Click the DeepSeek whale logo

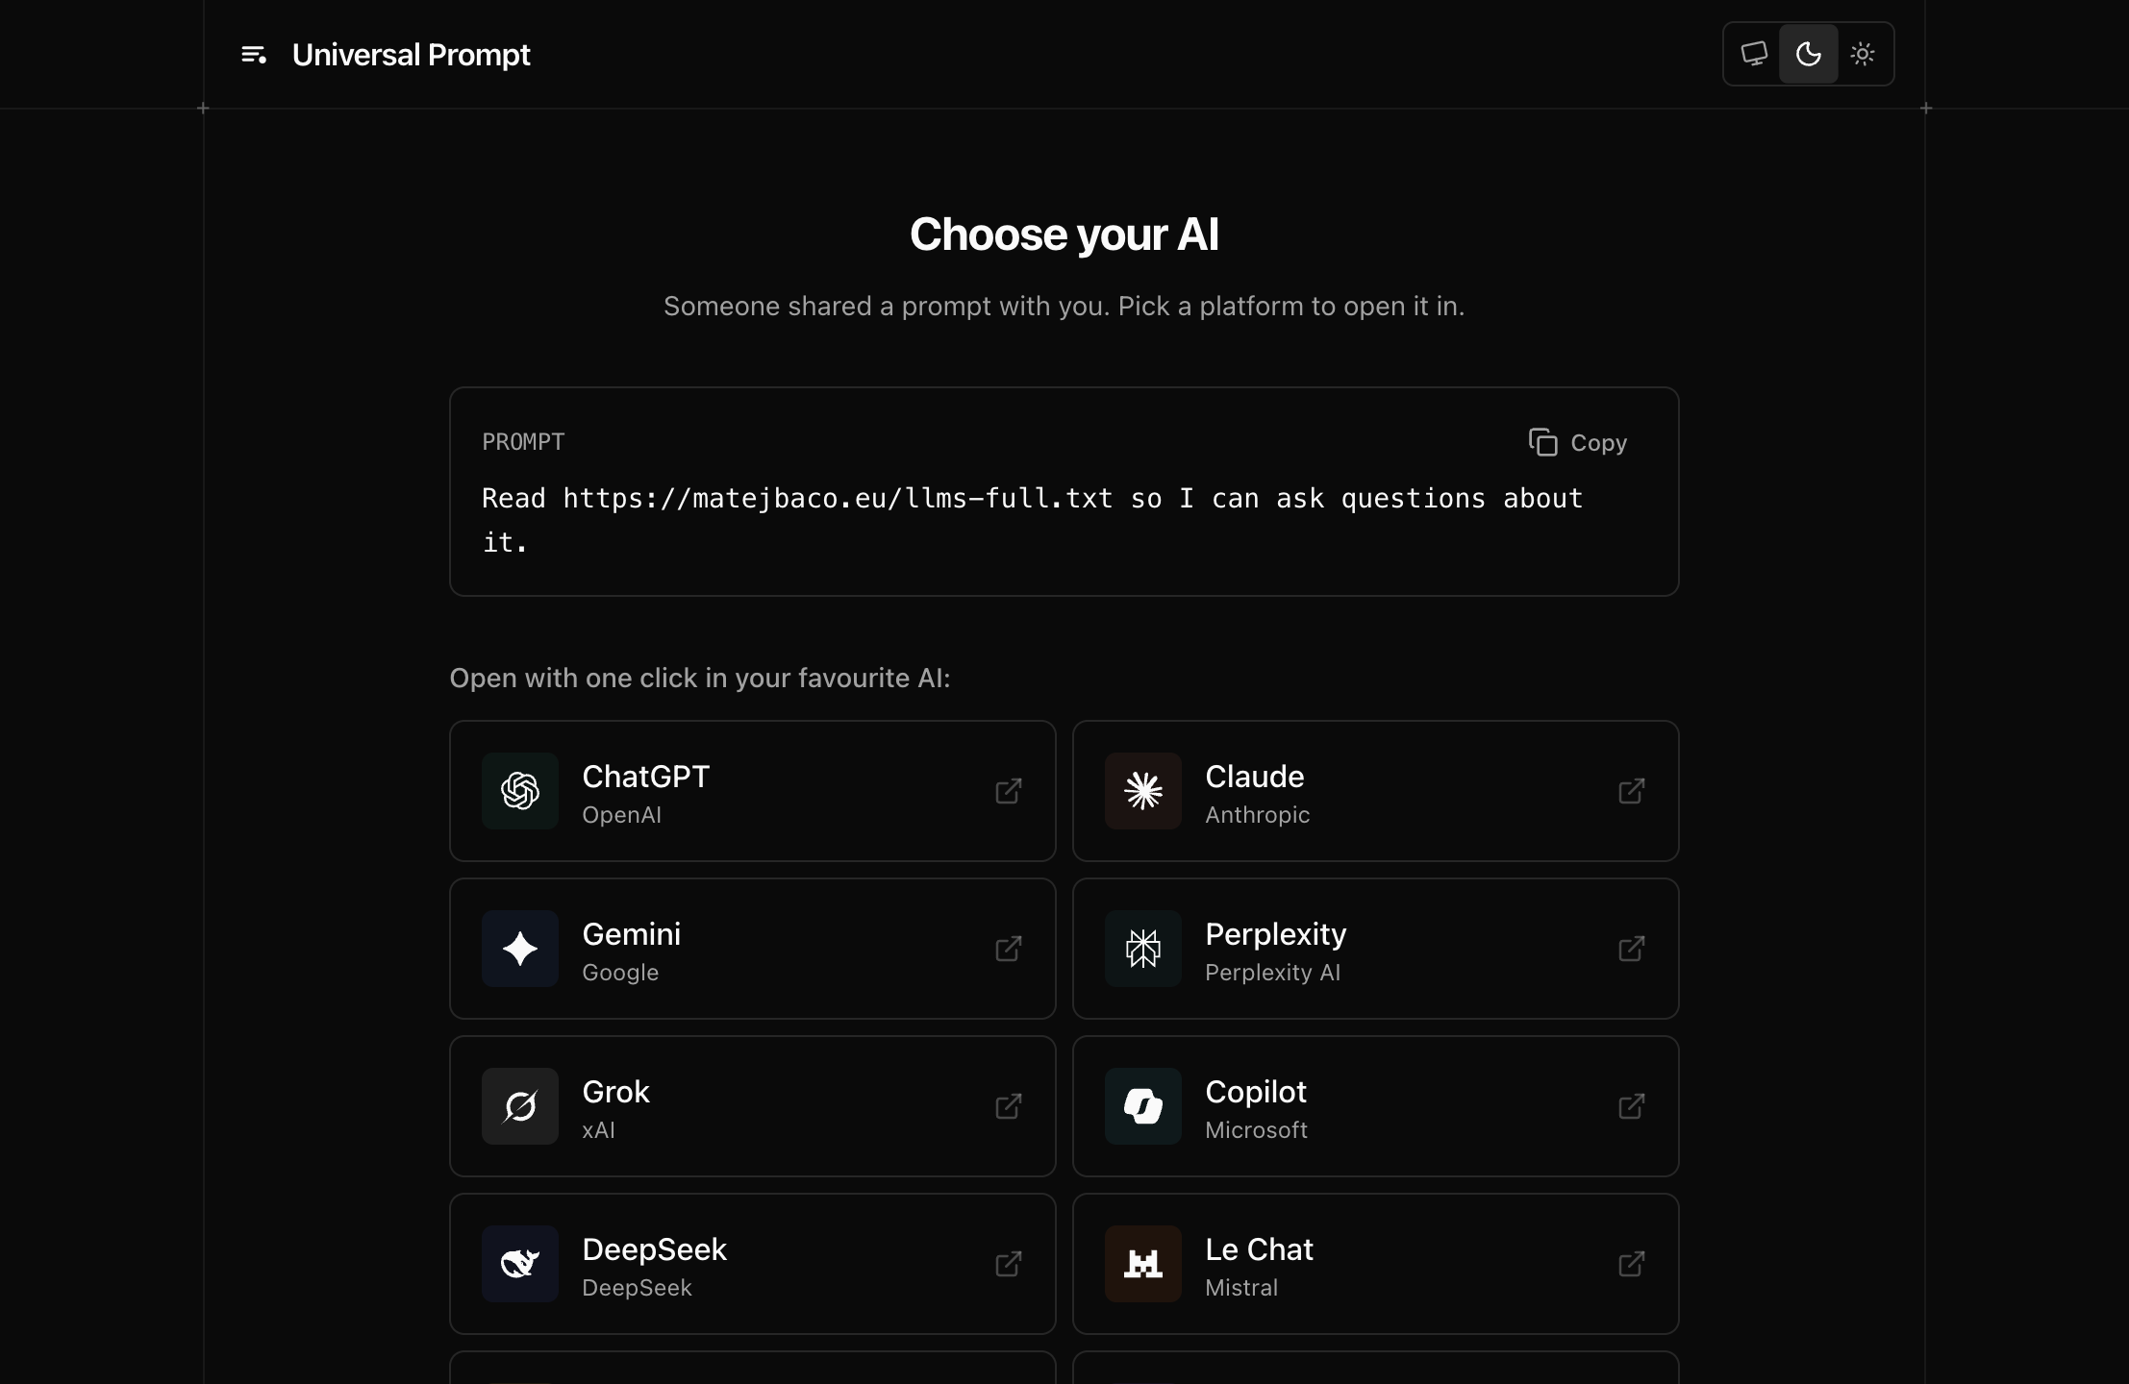click(x=518, y=1264)
